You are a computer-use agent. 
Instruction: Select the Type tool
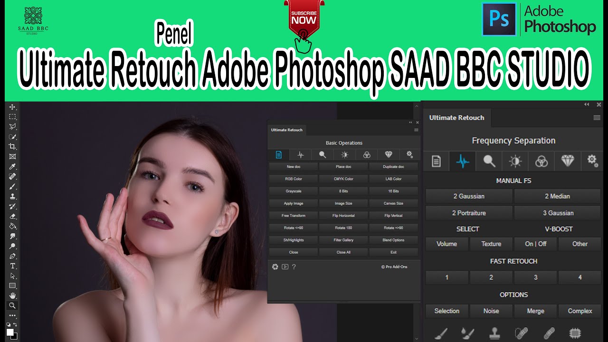coord(13,266)
